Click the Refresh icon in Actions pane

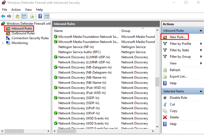(165, 70)
